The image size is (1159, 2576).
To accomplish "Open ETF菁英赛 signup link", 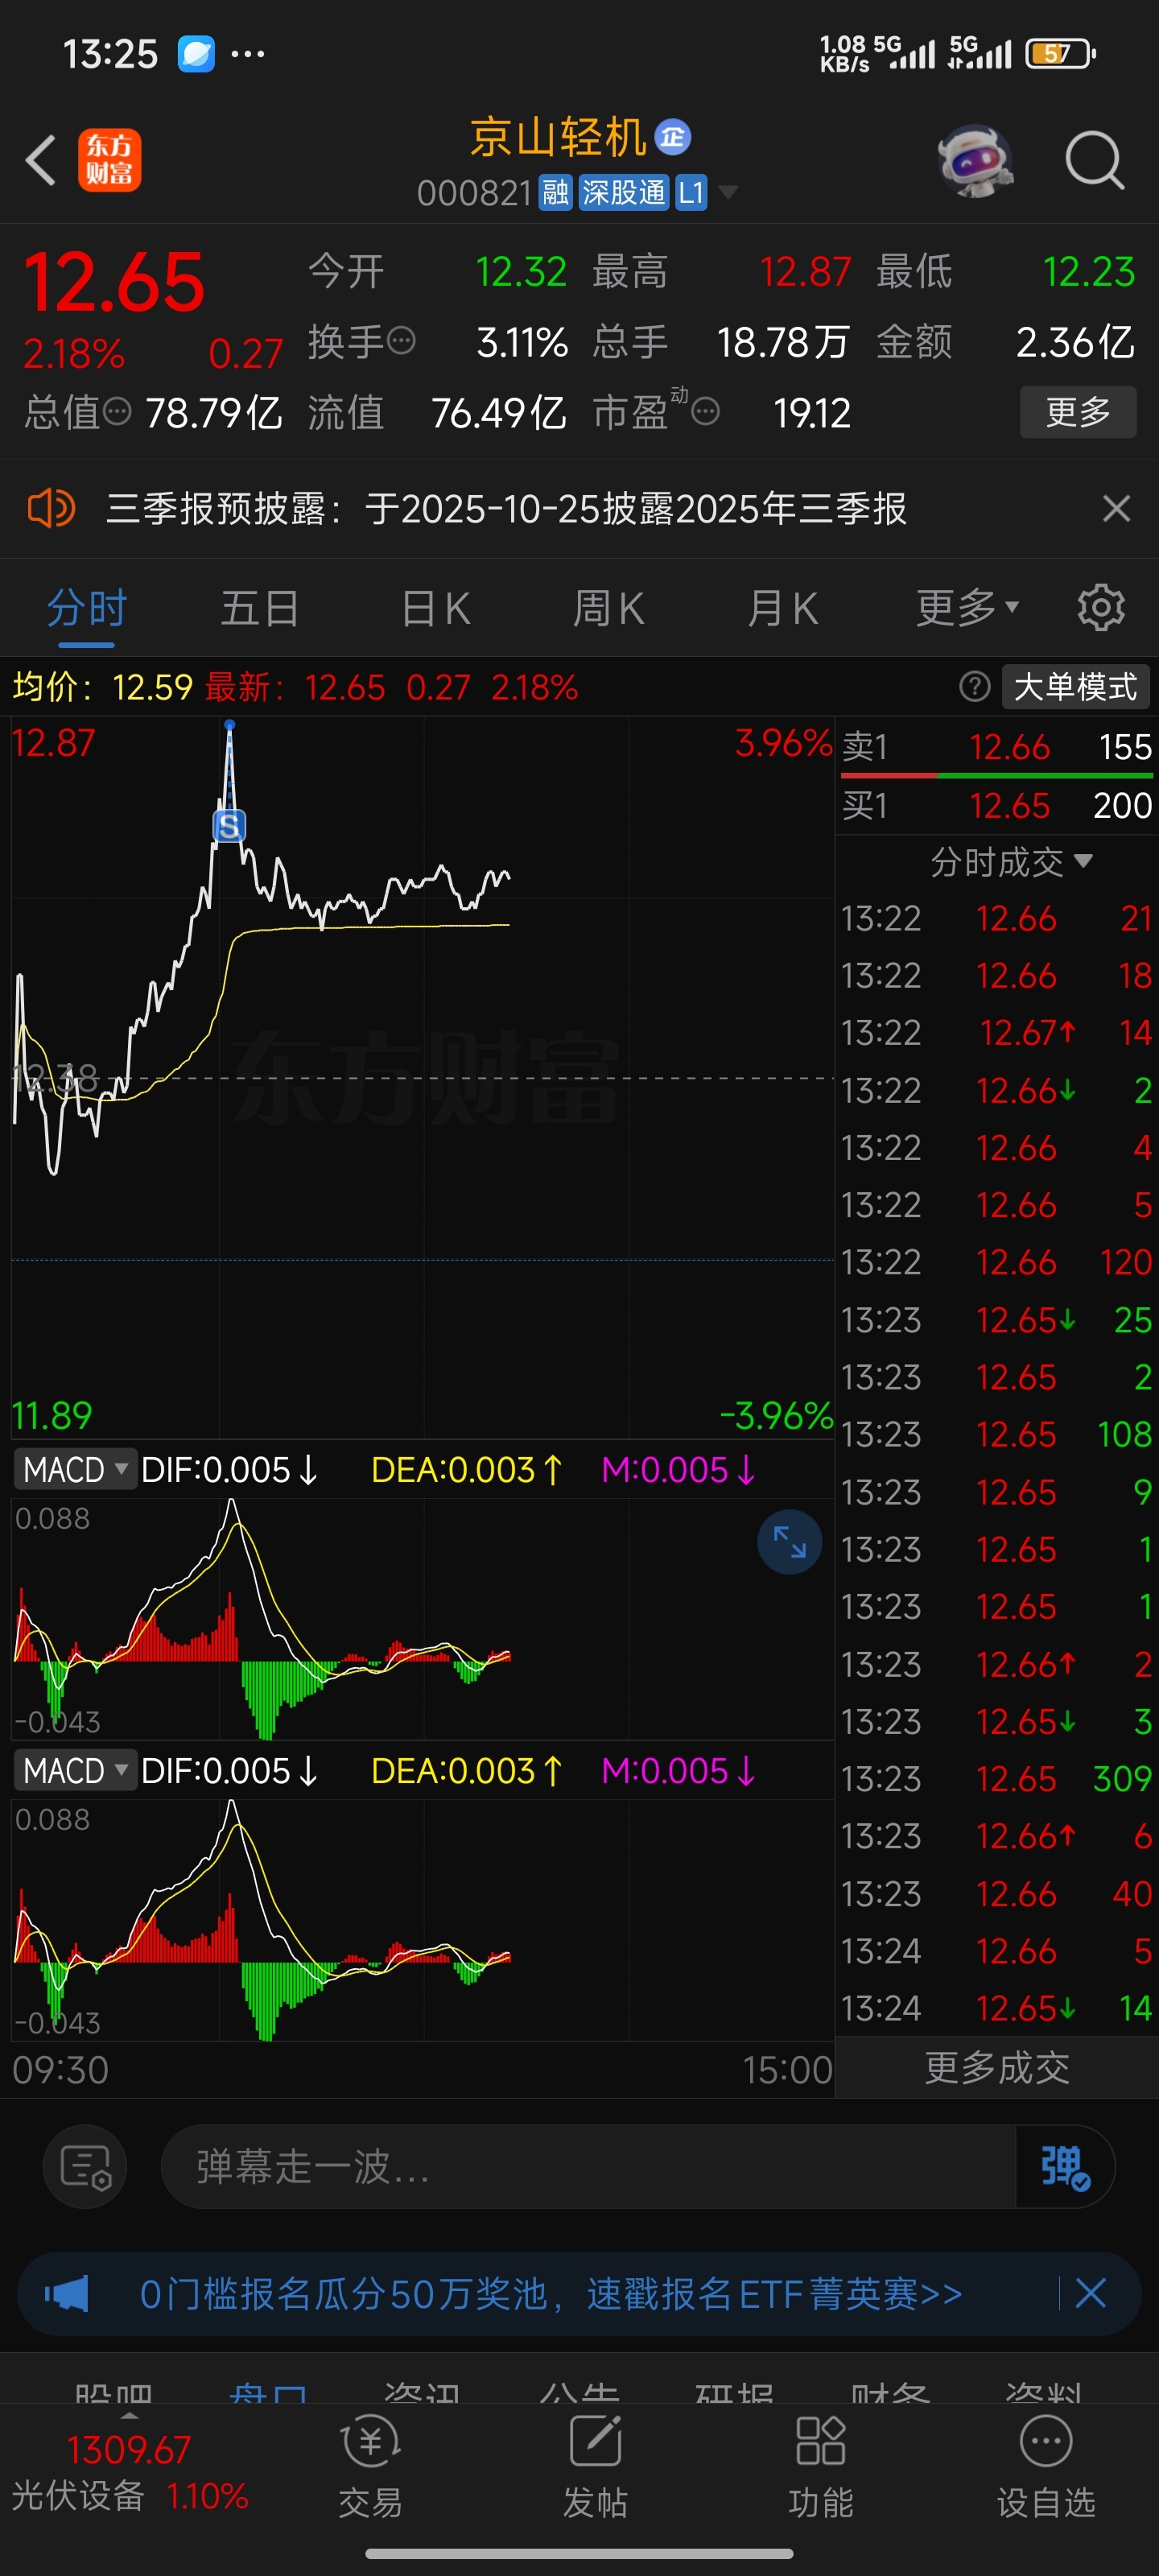I will [551, 2293].
